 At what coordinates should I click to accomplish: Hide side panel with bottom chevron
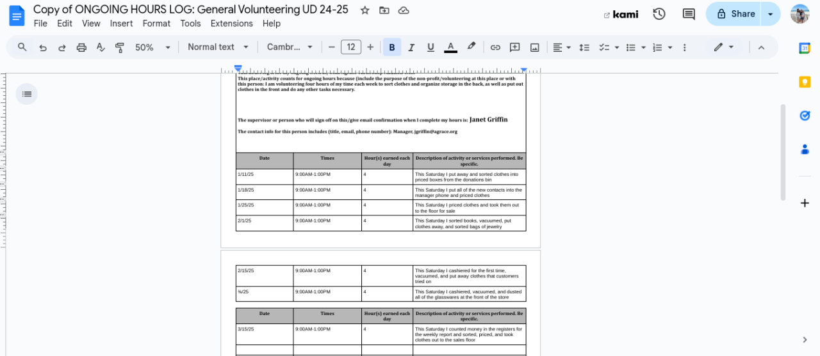(x=805, y=339)
